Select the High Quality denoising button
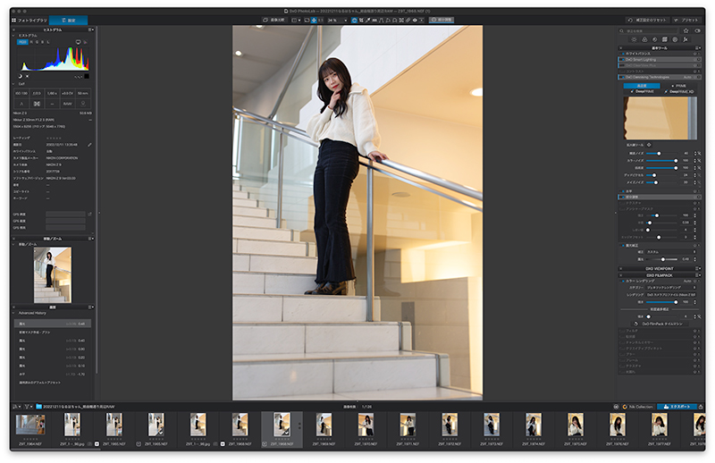715x463 pixels. point(641,86)
